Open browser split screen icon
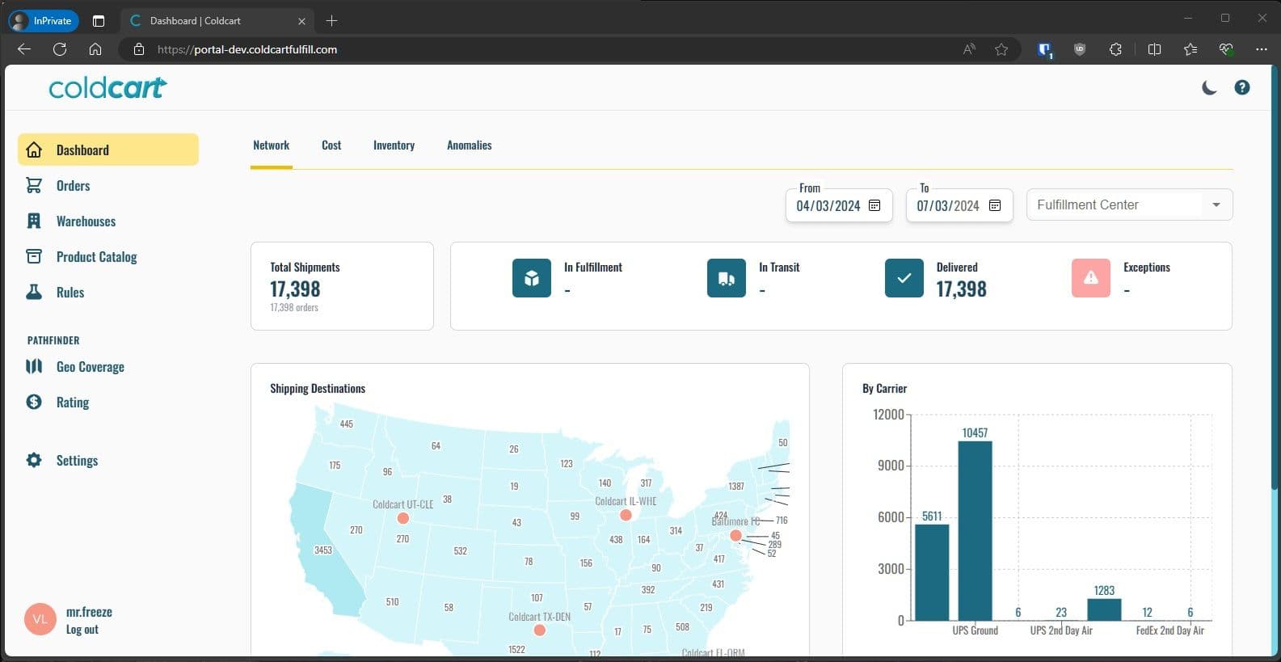The width and height of the screenshot is (1281, 662). 1154,49
